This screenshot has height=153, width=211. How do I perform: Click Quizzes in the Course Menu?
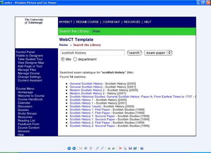(x=23, y=110)
